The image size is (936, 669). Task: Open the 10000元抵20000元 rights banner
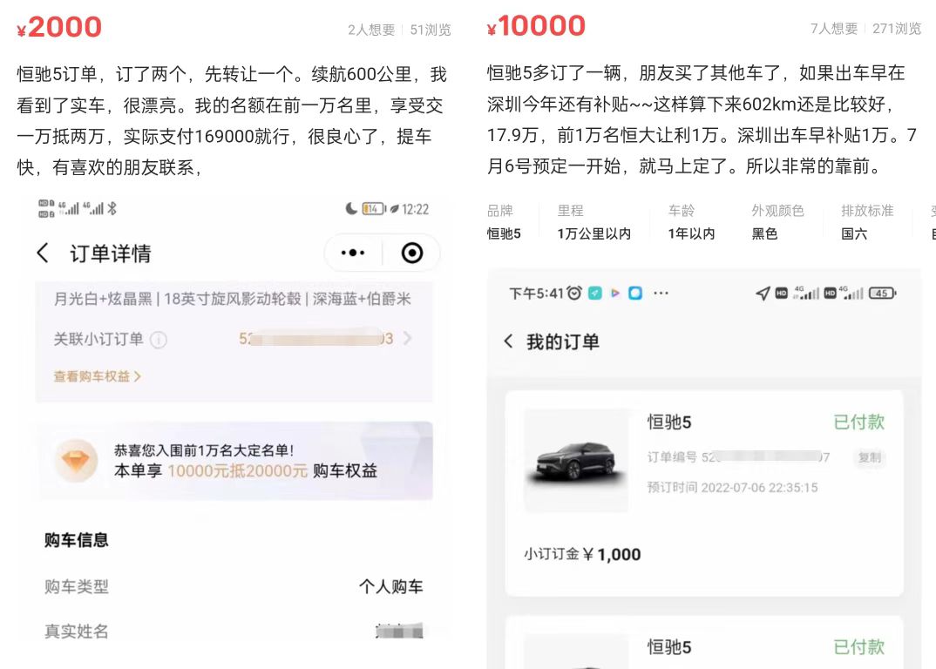237,461
